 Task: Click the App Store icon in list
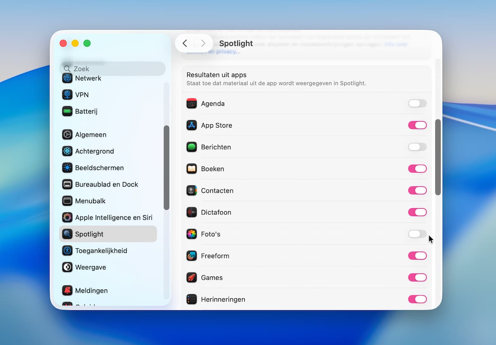point(191,125)
